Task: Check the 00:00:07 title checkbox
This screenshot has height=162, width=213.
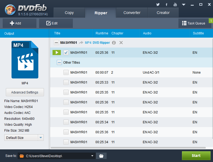Action: [x=66, y=73]
